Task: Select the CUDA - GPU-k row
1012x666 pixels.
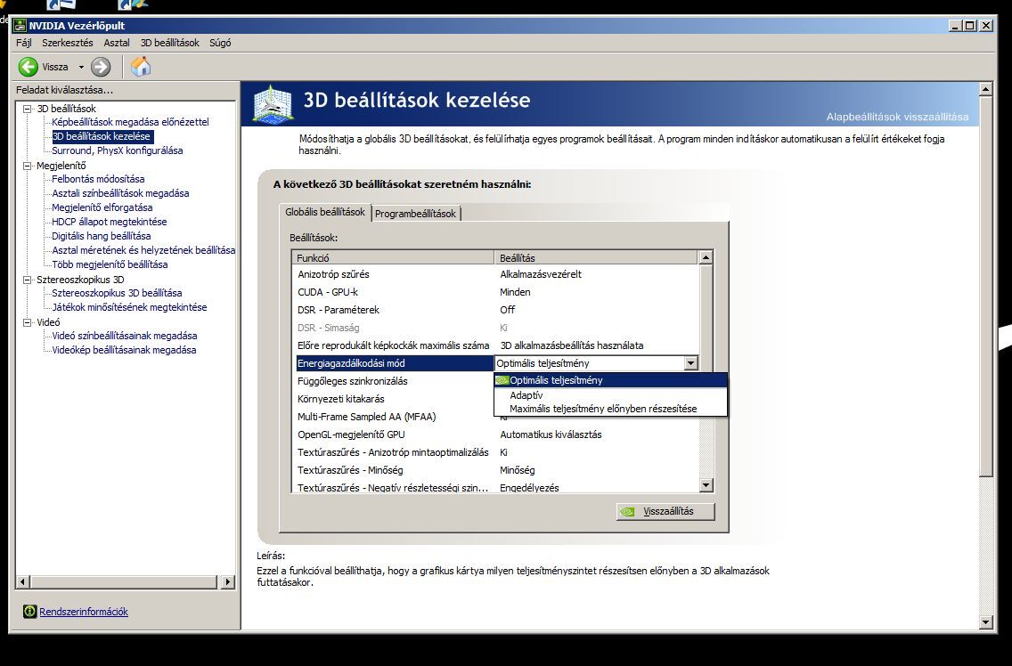Action: pos(495,292)
